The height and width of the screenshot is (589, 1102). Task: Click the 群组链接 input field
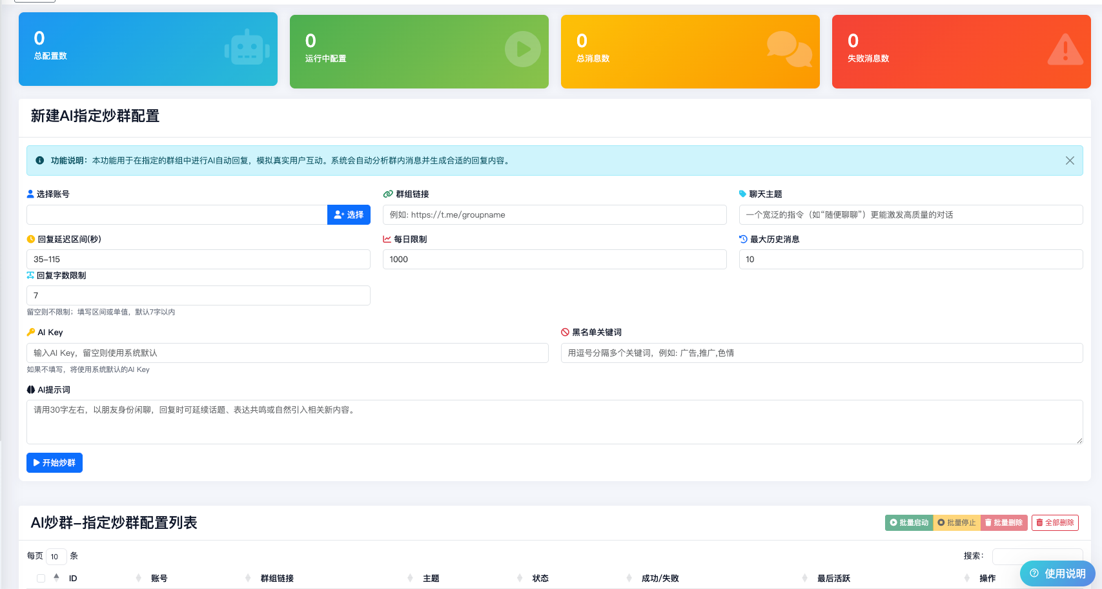pyautogui.click(x=554, y=215)
